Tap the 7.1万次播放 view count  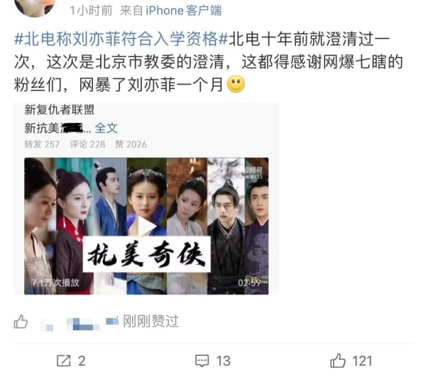point(55,283)
